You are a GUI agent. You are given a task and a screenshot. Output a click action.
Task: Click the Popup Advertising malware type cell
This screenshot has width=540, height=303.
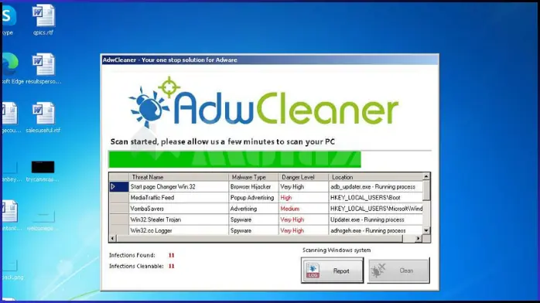click(x=254, y=198)
